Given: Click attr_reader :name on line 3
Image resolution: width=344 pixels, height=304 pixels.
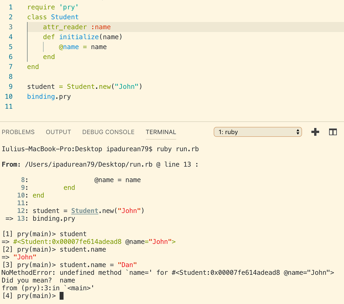Looking at the screenshot, I should (76, 27).
